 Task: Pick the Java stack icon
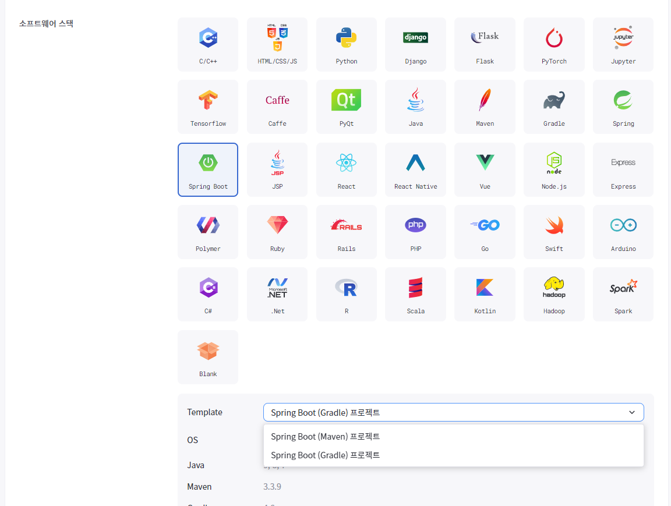415,107
